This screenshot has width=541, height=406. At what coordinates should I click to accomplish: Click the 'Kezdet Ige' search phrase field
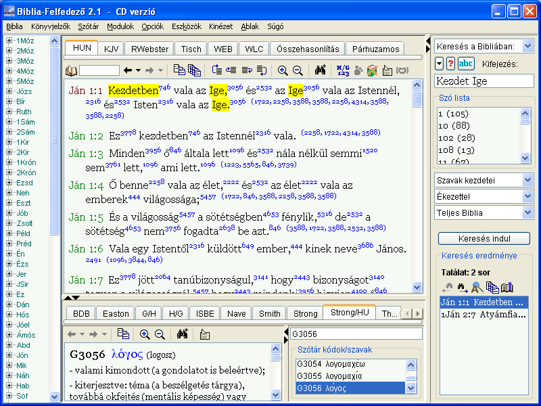point(484,81)
